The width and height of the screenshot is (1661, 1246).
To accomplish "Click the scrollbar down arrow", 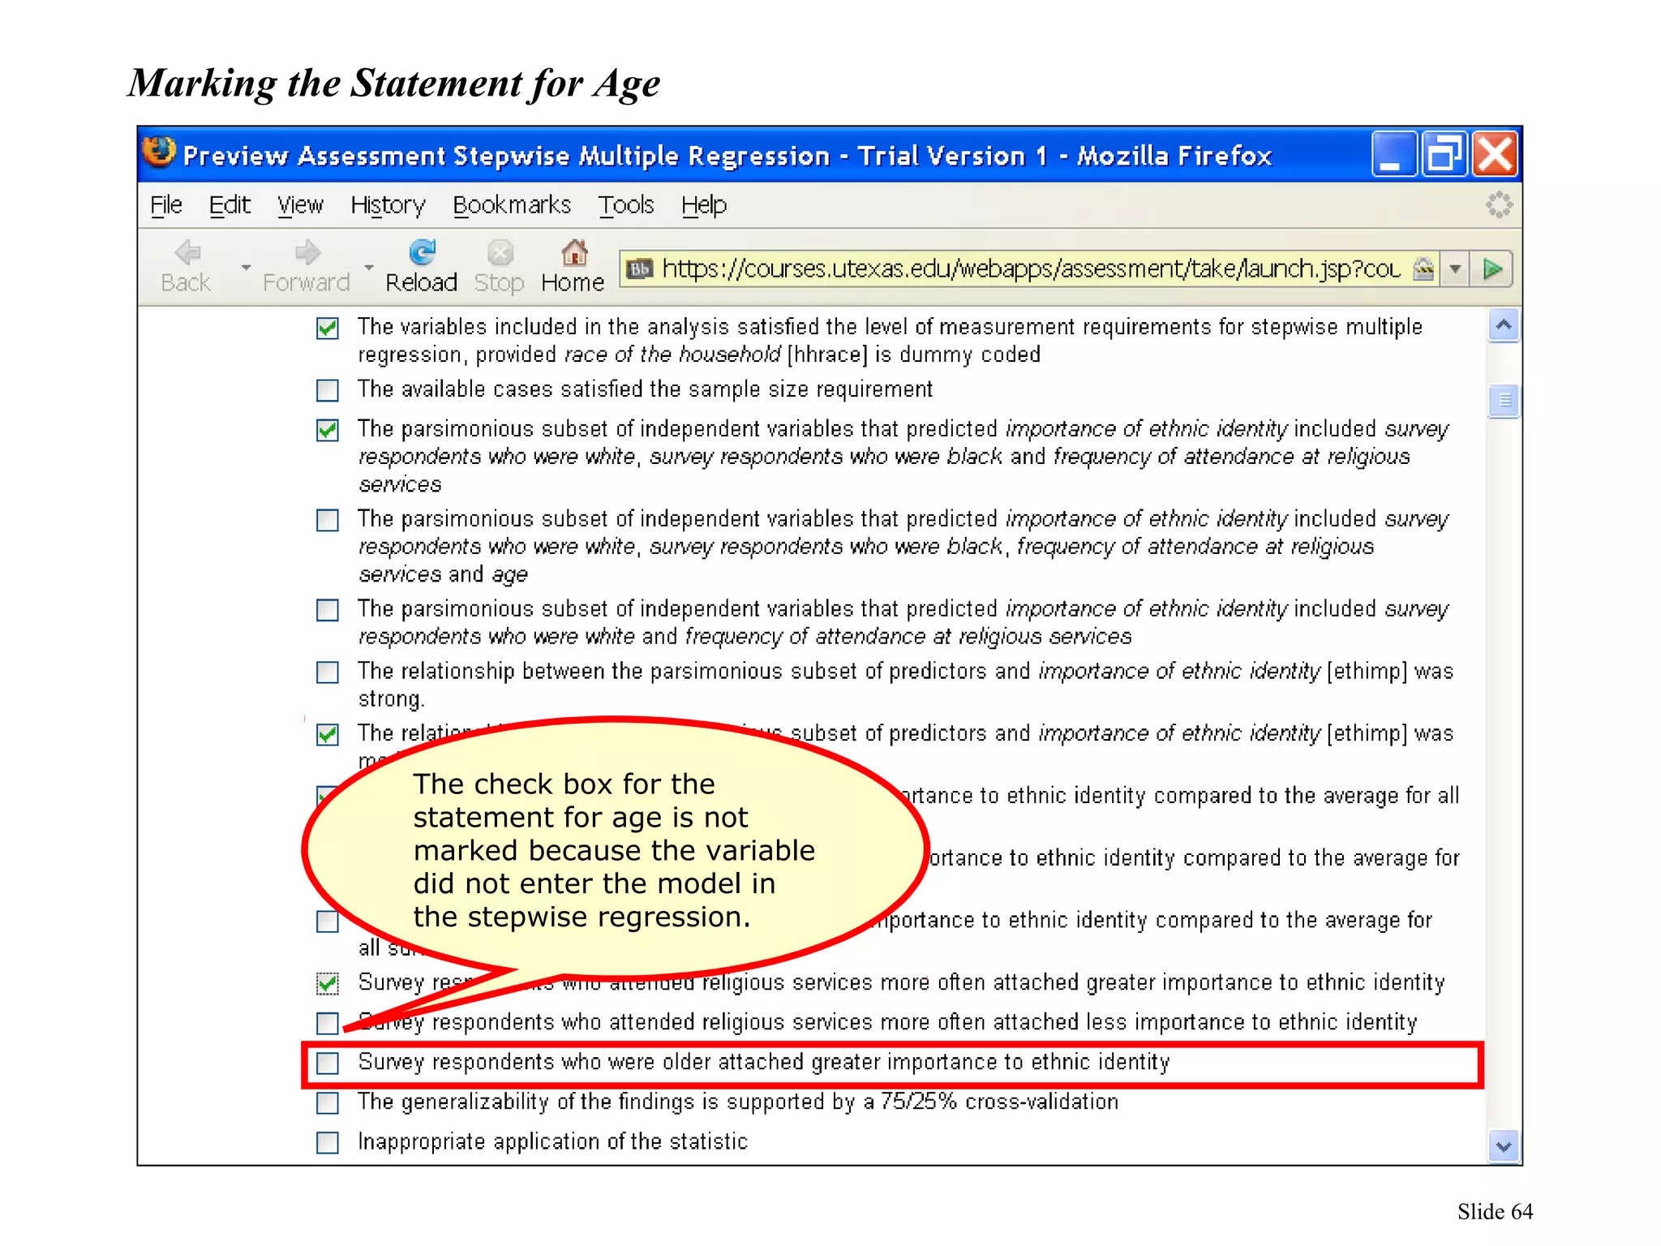I will click(x=1504, y=1146).
